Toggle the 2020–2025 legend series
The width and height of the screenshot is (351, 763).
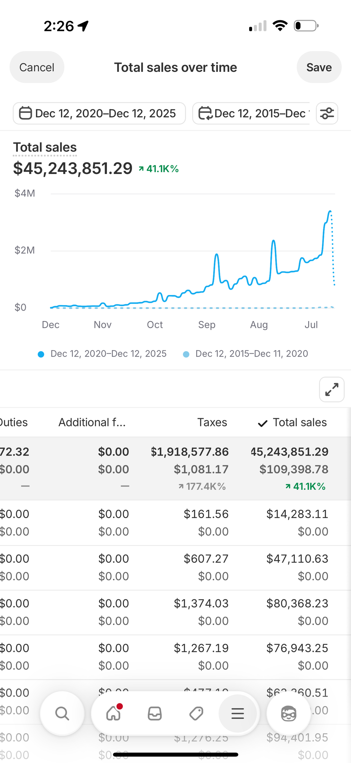coord(102,354)
